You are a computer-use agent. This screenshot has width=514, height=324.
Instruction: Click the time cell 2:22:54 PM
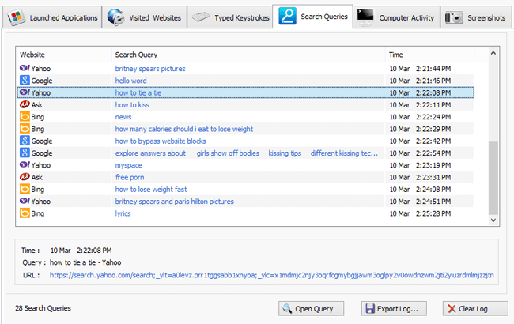[x=420, y=153]
